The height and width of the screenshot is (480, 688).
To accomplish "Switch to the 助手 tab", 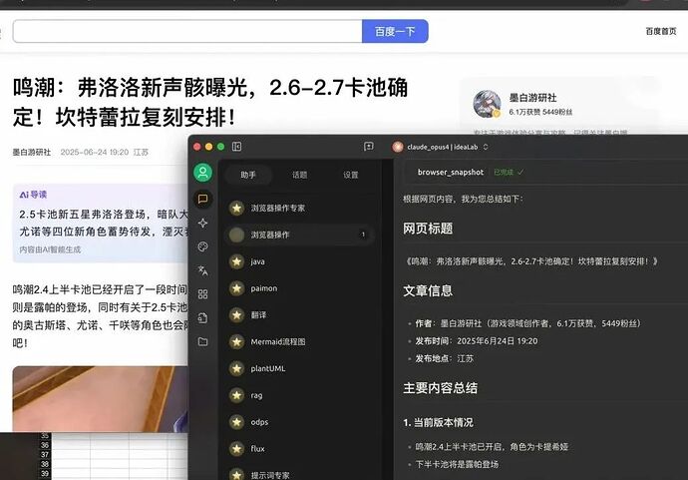I will (x=248, y=175).
